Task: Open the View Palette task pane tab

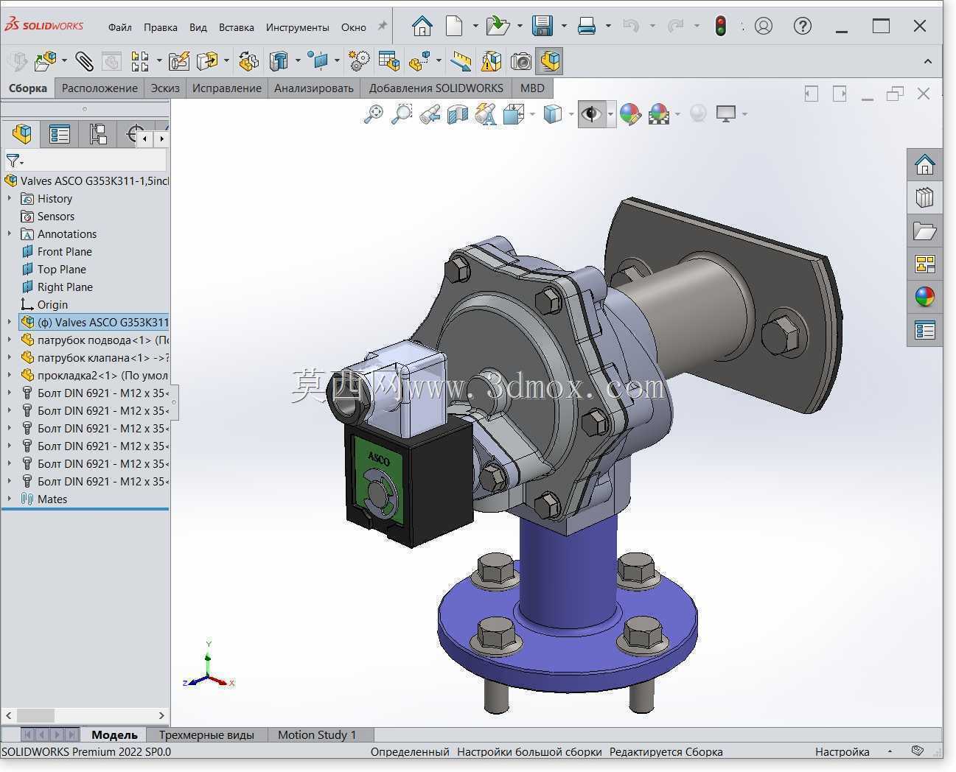Action: pyautogui.click(x=924, y=264)
